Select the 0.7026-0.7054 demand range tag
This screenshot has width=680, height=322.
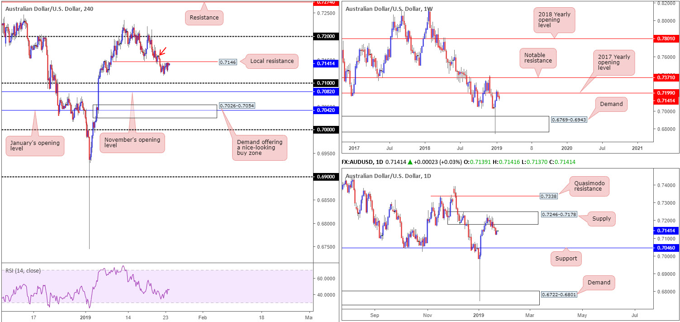pos(238,106)
